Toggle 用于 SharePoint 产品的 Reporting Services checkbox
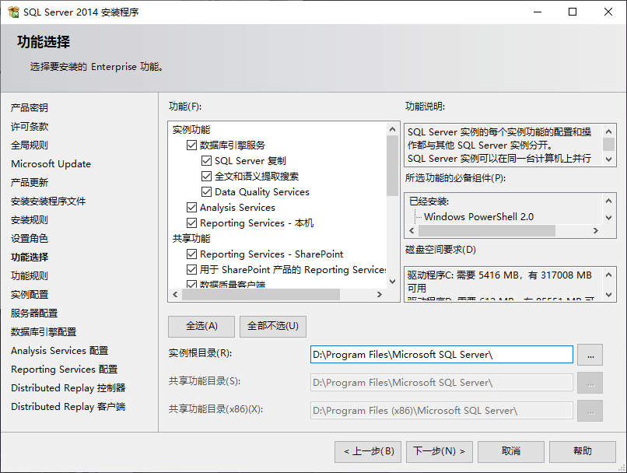Screen dimensions: 627x473 point(191,270)
